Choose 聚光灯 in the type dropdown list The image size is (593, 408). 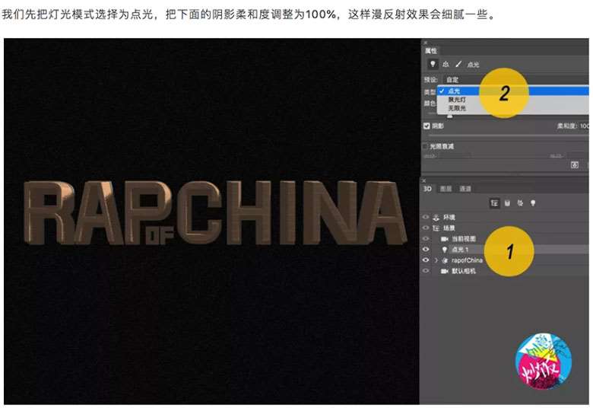pos(513,100)
